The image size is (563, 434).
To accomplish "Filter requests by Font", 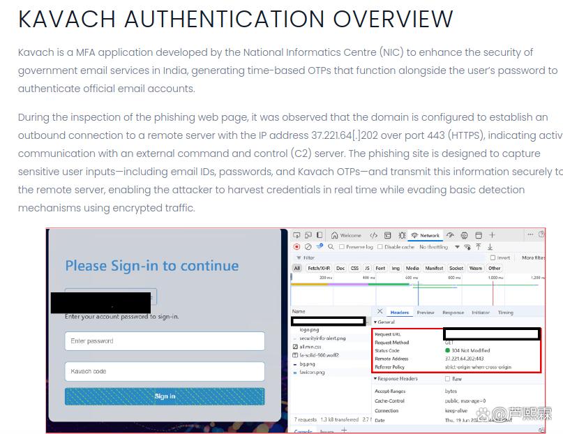I will 380,268.
